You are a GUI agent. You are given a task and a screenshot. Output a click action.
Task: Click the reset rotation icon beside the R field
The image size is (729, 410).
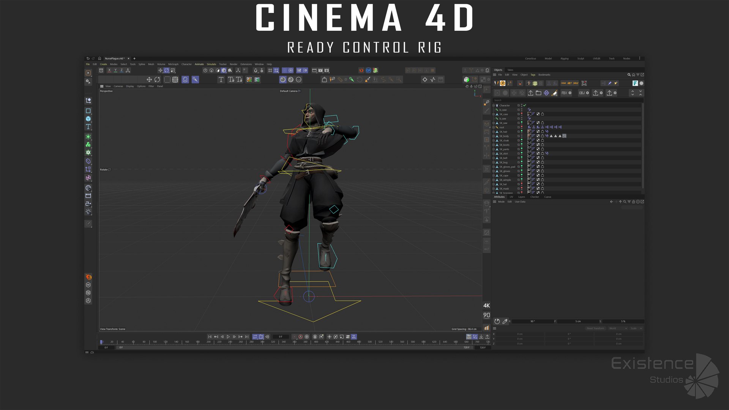[x=497, y=321]
